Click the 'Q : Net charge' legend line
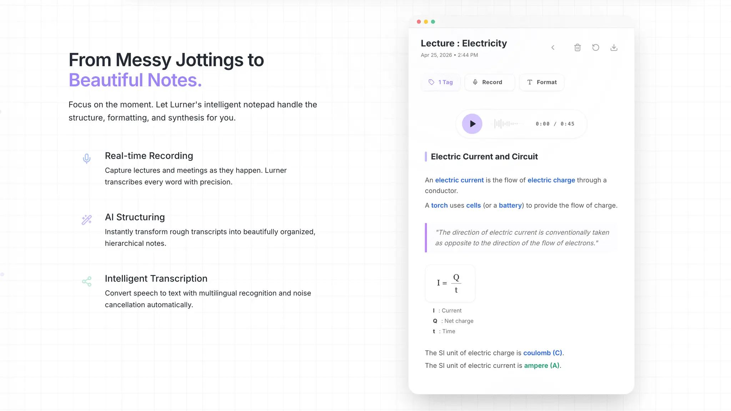The height and width of the screenshot is (411, 731). click(453, 321)
